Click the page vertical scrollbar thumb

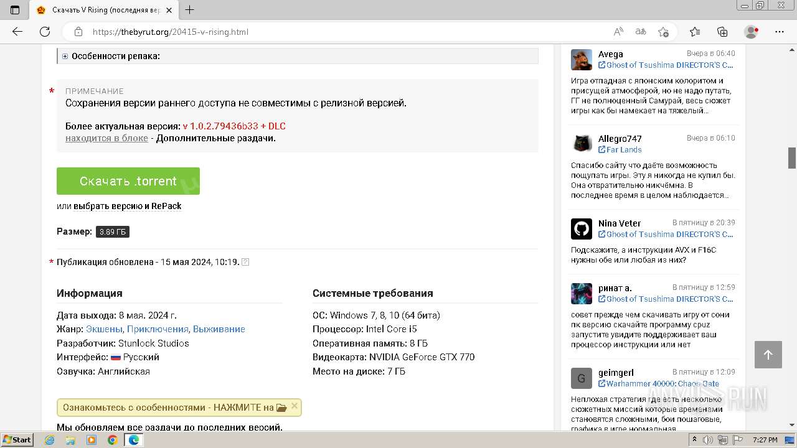point(792,158)
